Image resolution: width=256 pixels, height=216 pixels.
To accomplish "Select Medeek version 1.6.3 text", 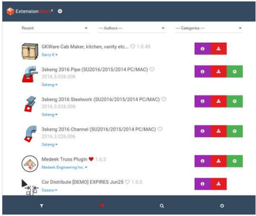I will [100, 159].
